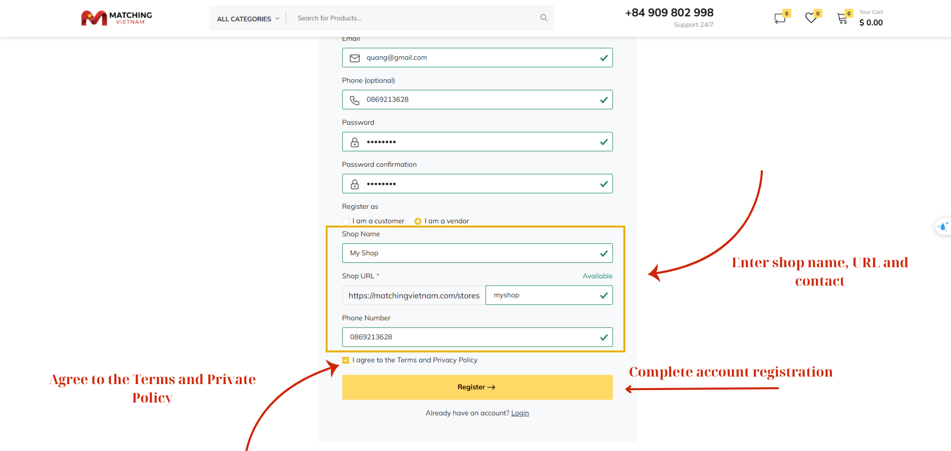Click the Password confirmation field

[x=481, y=184]
